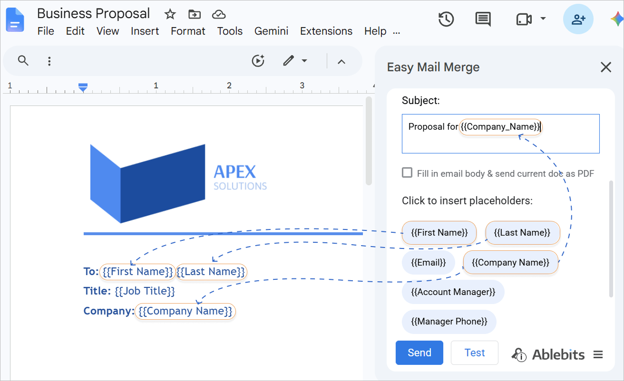The image size is (624, 381).
Task: Click {{Last Name}} in the document
Action: (x=211, y=272)
